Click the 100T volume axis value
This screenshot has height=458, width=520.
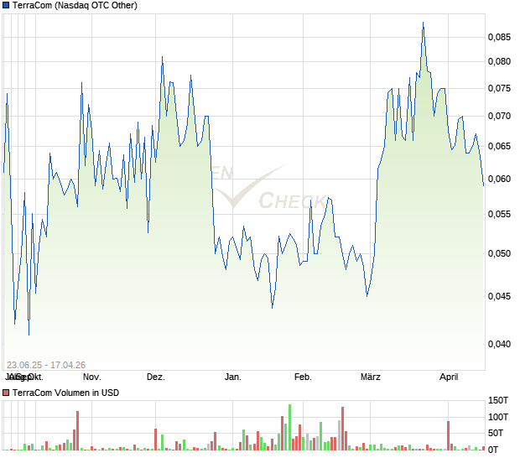[x=498, y=417]
